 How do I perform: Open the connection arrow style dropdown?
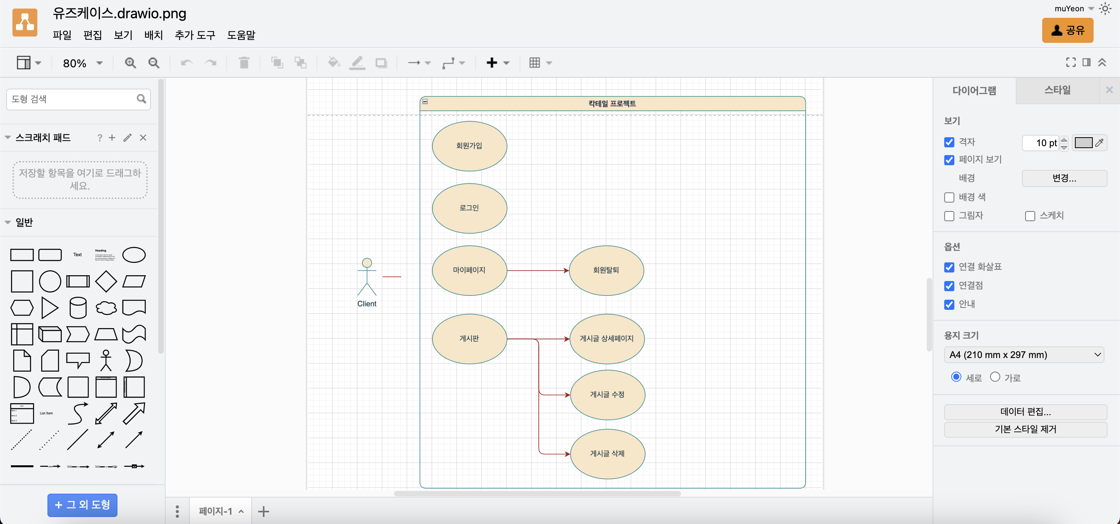[x=419, y=63]
